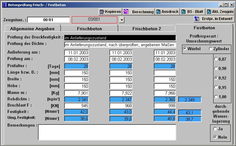This screenshot has width=236, height=146.
Task: Choose conversion factor 0,95
Action: pos(216,87)
